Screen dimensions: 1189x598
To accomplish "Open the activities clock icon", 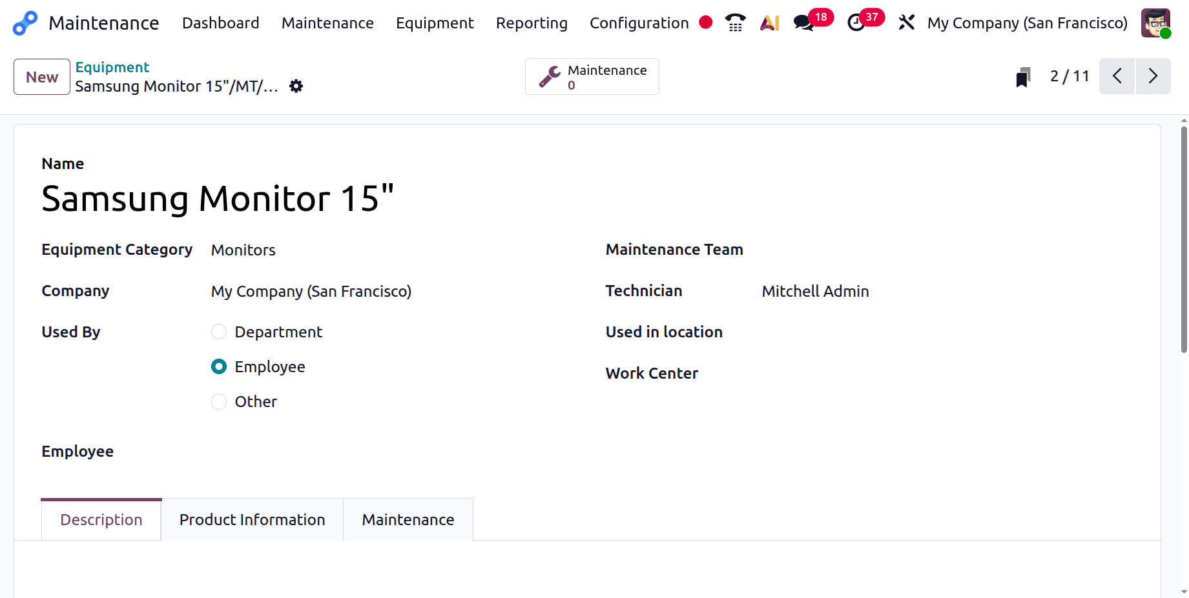I will 856,23.
